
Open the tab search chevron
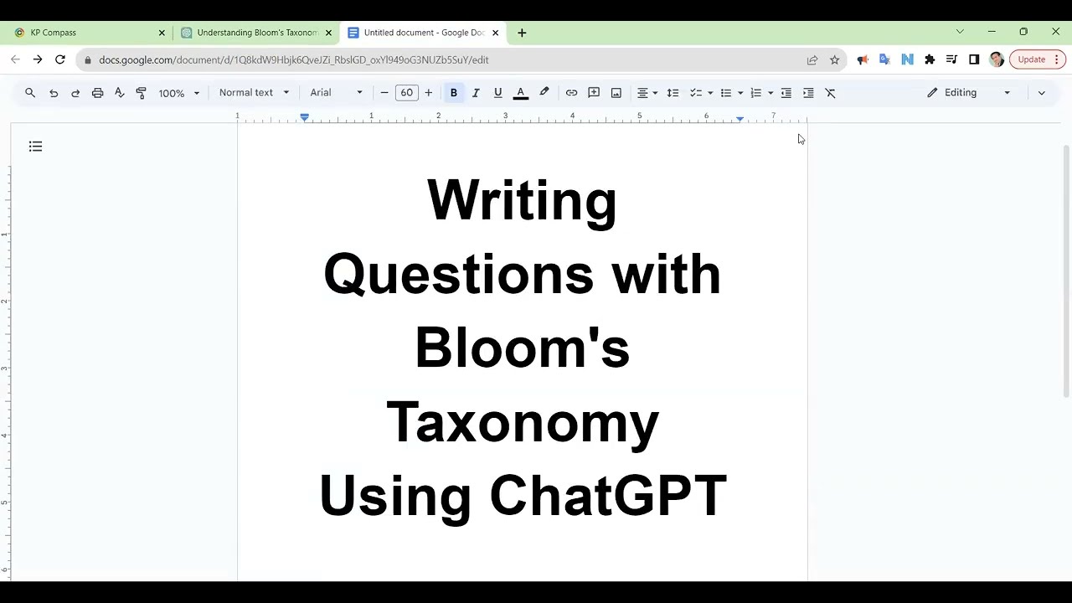click(960, 32)
